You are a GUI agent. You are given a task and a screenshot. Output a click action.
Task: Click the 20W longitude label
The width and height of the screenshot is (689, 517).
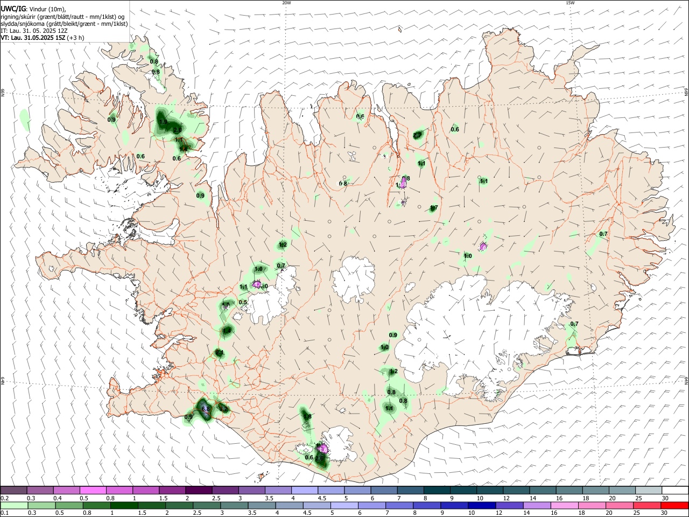pyautogui.click(x=286, y=3)
